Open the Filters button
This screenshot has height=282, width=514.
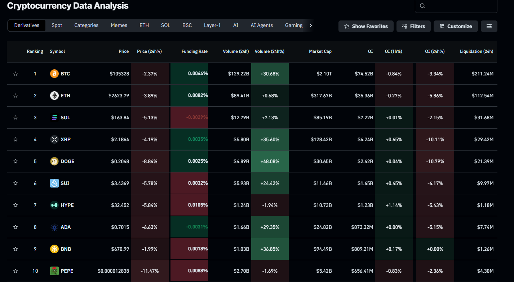413,26
